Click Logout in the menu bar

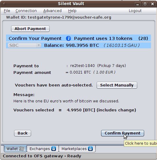tap(135, 11)
